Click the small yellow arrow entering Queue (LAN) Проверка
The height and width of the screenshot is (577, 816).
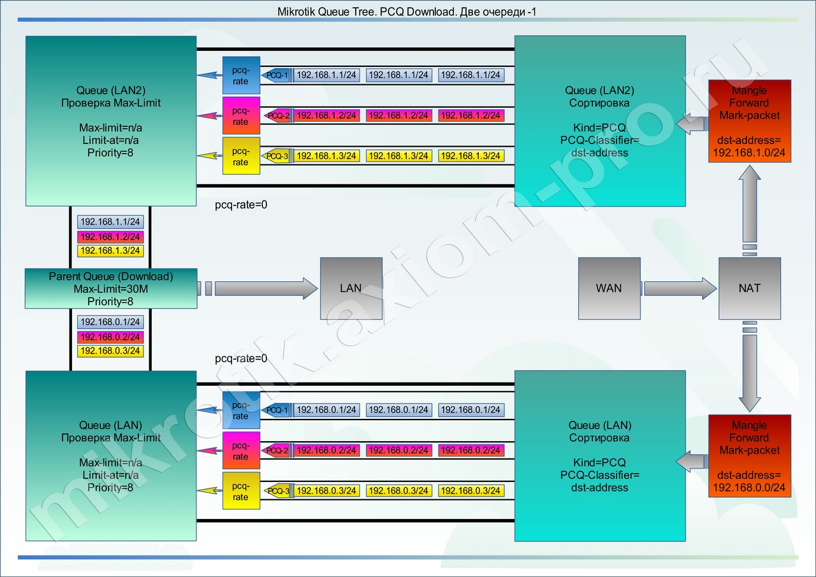coord(209,490)
